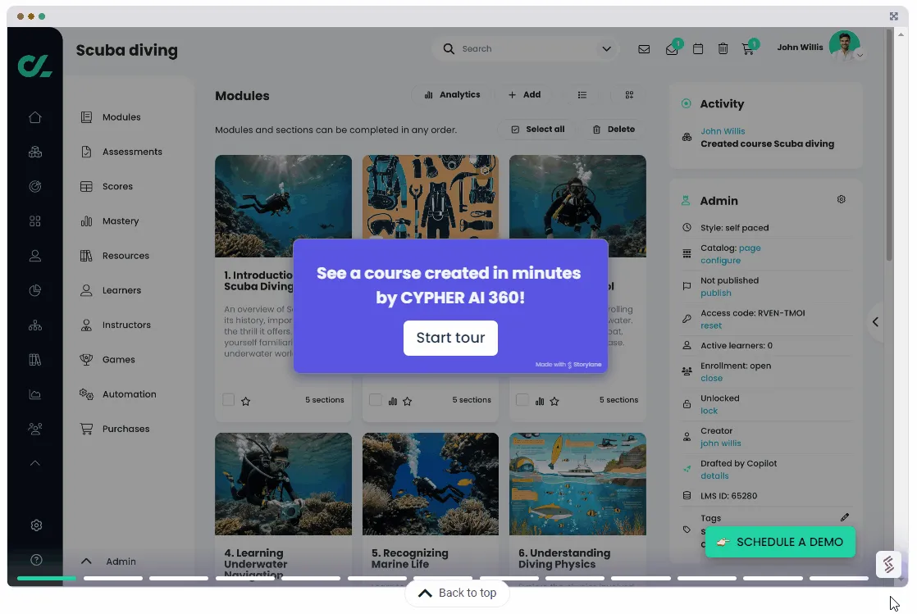Click the trash icon in top bar
This screenshot has width=917, height=614.
[723, 49]
